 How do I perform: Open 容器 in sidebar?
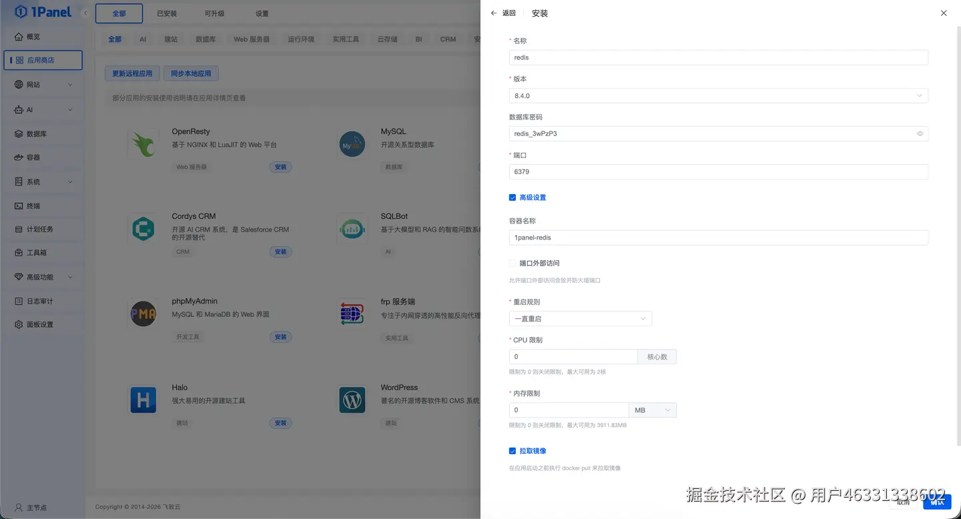point(43,157)
